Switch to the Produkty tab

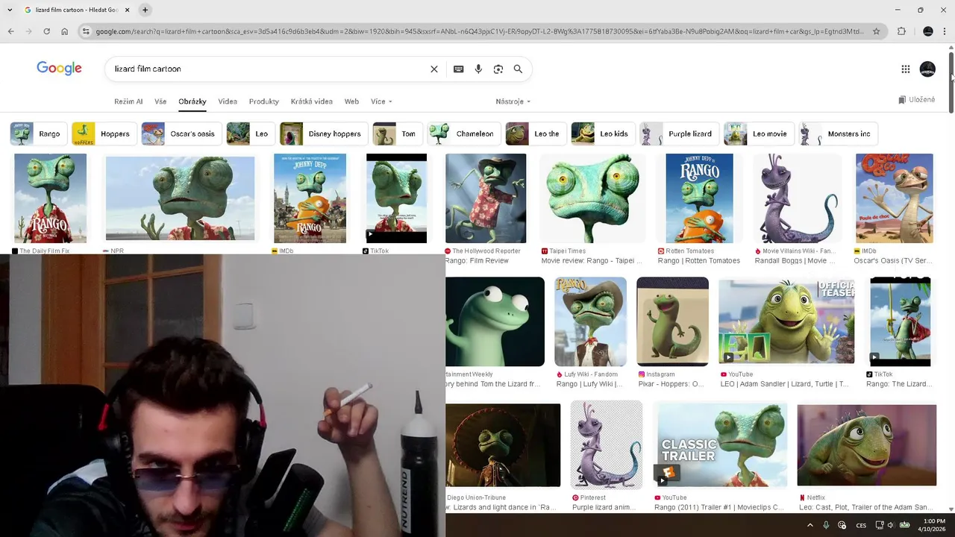[264, 101]
